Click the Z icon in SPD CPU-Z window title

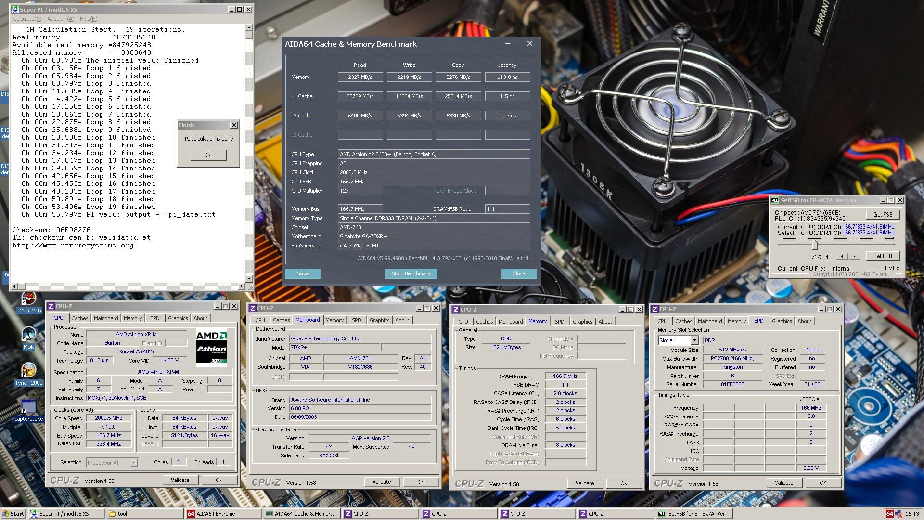(x=654, y=309)
